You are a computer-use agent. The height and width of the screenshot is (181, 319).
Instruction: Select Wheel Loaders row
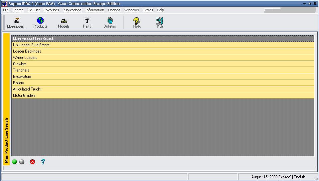pyautogui.click(x=163, y=58)
